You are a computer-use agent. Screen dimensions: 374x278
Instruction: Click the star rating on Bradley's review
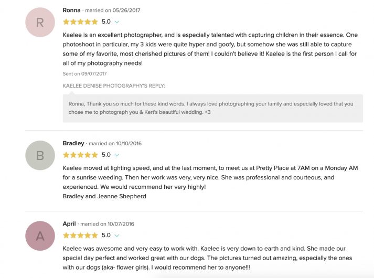click(80, 155)
